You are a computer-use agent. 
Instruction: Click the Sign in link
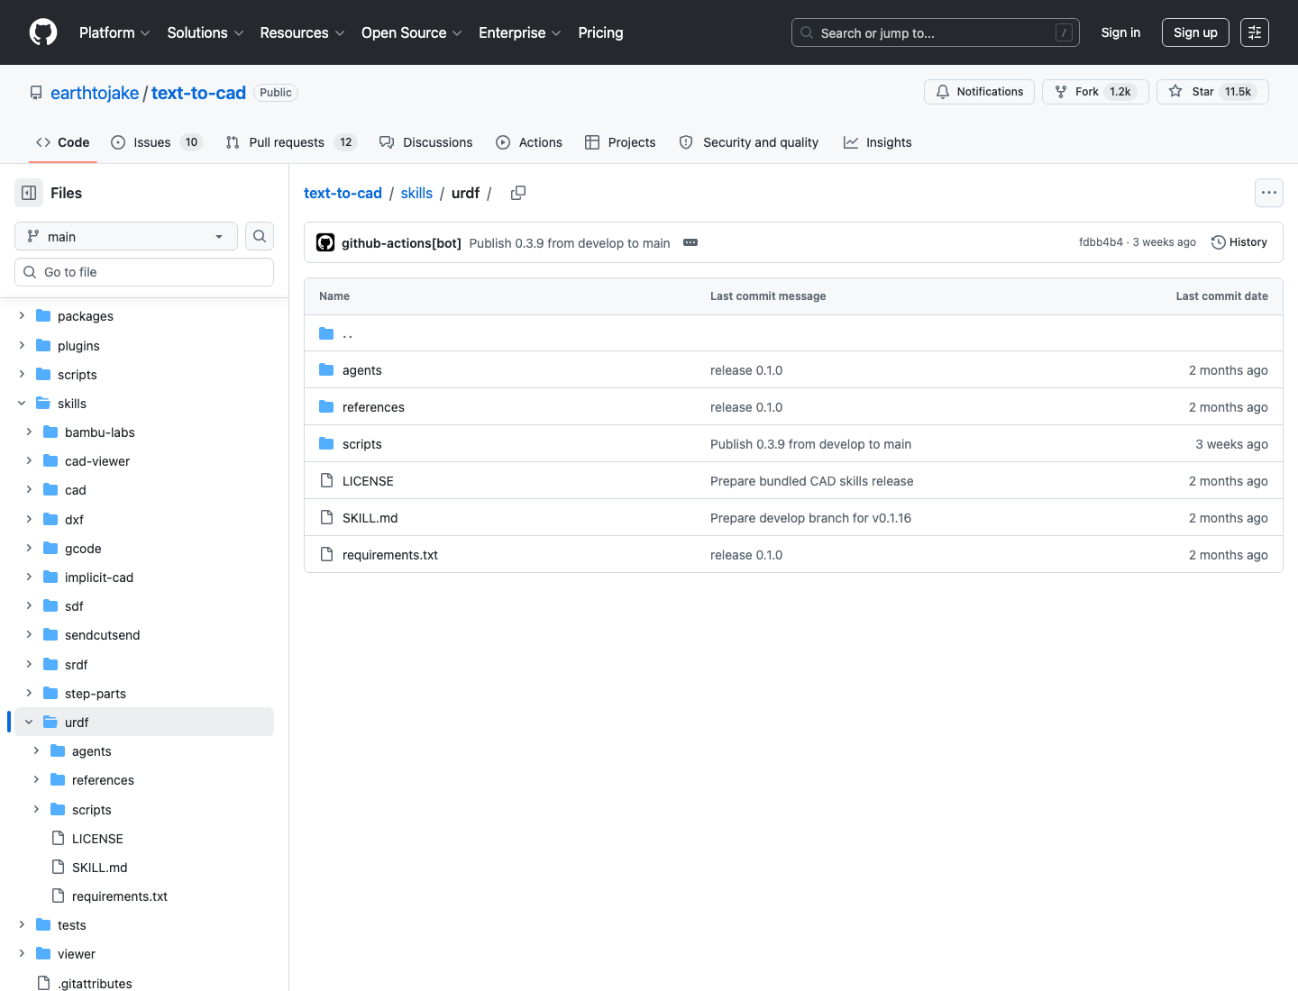click(1120, 32)
